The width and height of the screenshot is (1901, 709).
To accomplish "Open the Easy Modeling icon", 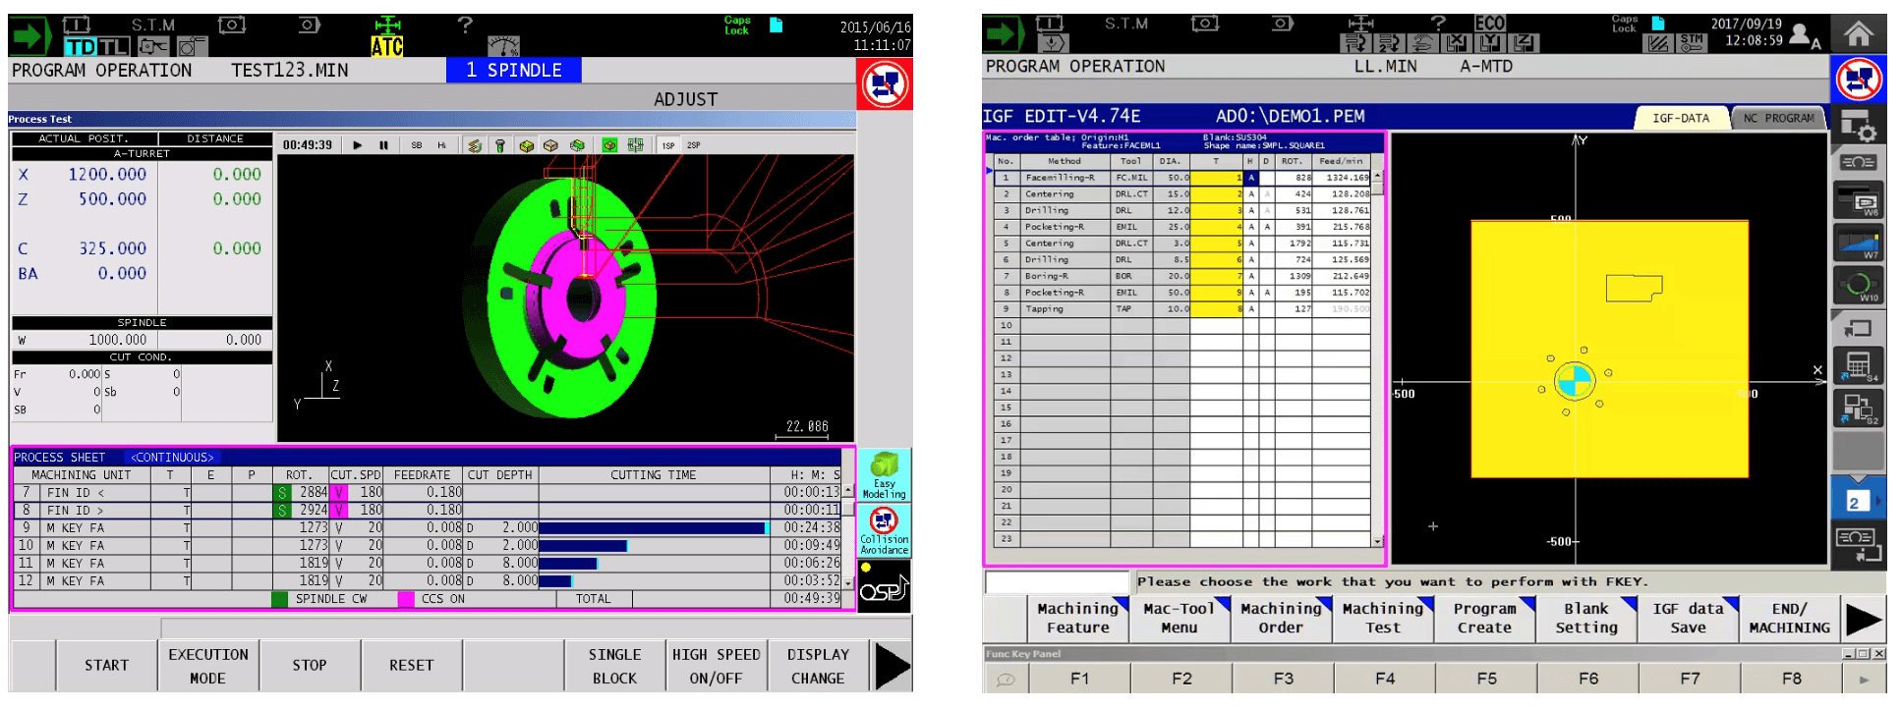I will [884, 475].
